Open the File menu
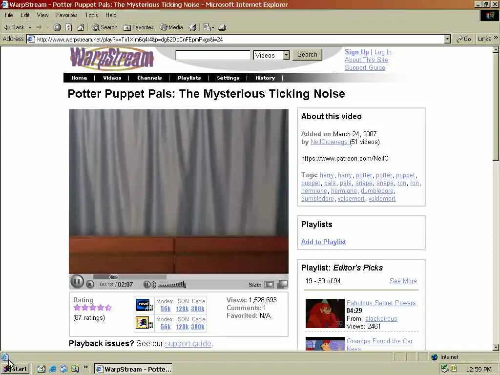 (x=9, y=15)
